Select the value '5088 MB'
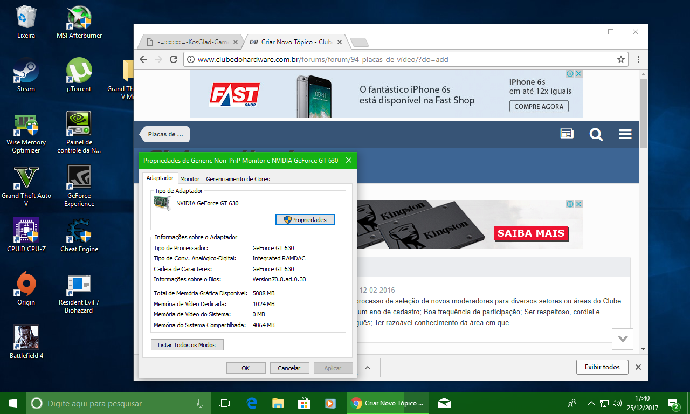 pyautogui.click(x=264, y=294)
